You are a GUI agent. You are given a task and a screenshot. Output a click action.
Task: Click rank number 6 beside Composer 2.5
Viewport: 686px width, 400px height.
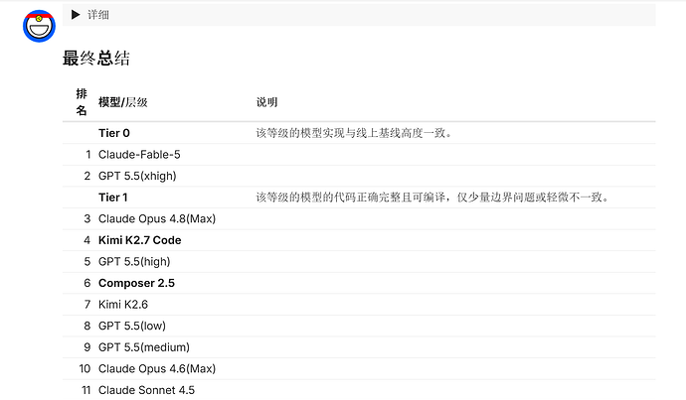tap(87, 283)
